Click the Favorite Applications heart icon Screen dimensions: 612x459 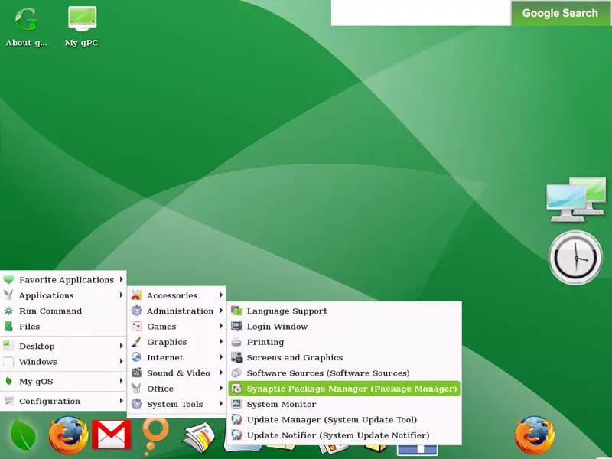coord(8,279)
